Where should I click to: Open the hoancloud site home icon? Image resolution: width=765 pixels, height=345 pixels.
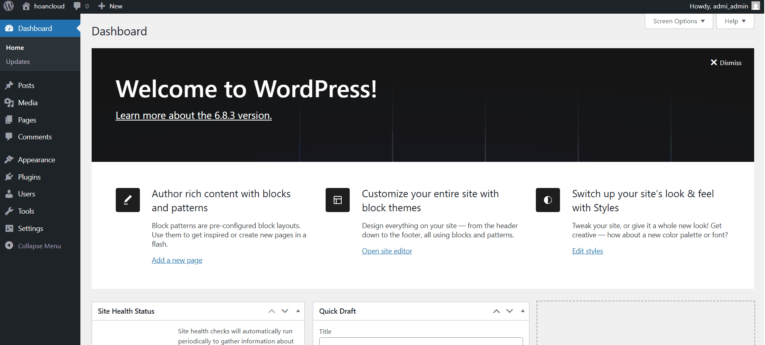click(26, 6)
